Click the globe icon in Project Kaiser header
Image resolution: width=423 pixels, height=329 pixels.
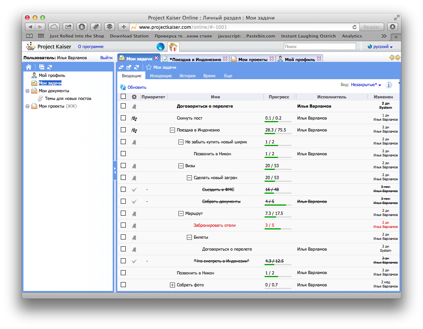(160, 47)
